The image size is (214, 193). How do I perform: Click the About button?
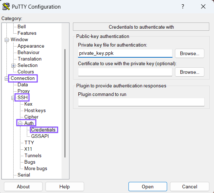[23, 187]
